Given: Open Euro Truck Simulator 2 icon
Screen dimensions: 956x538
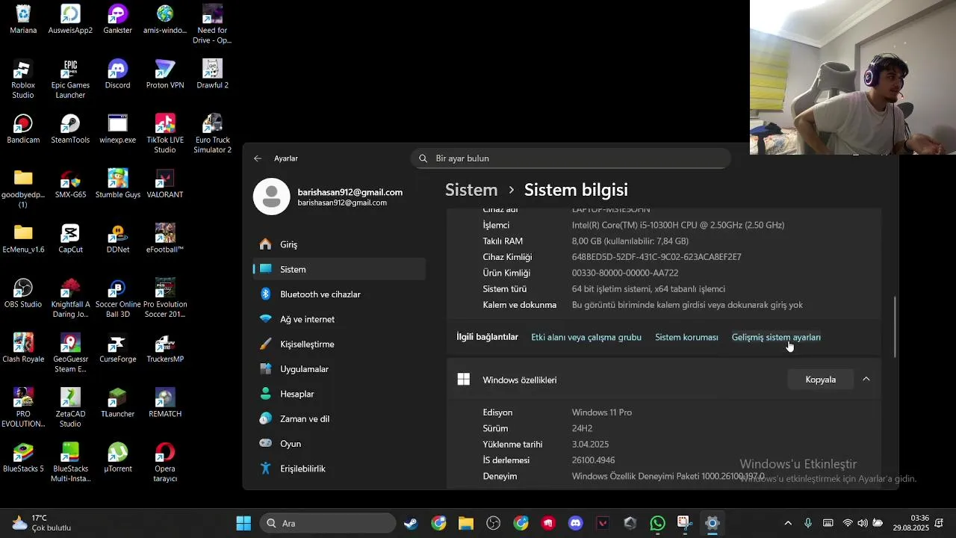Looking at the screenshot, I should pyautogui.click(x=212, y=134).
